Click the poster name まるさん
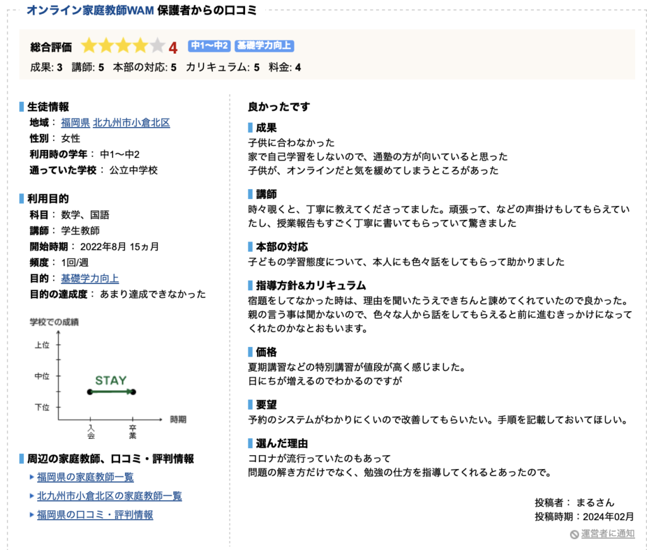The image size is (647, 550). (x=595, y=503)
